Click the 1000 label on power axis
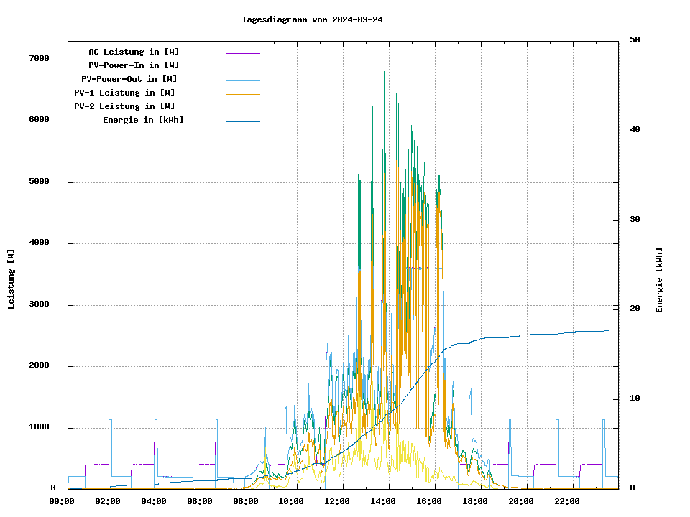 coord(39,428)
